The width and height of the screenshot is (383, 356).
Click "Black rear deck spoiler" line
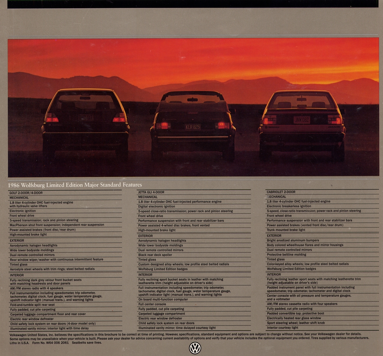pyautogui.click(x=155, y=255)
